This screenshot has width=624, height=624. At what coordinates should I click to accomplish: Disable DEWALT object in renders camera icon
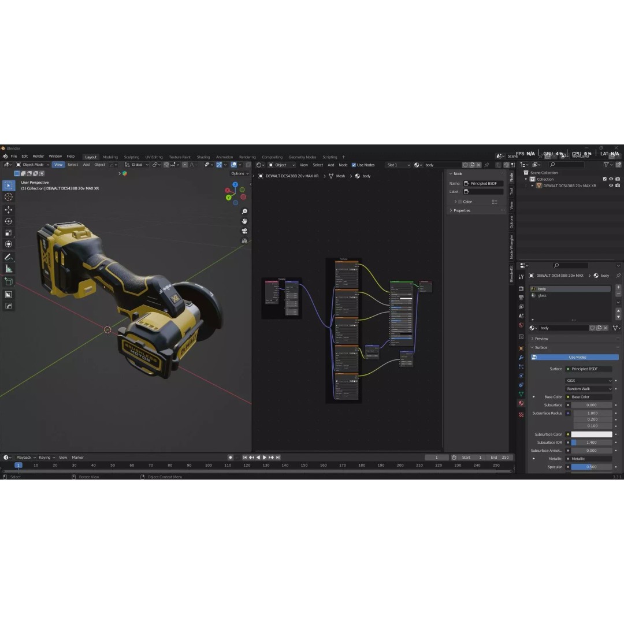(x=618, y=185)
